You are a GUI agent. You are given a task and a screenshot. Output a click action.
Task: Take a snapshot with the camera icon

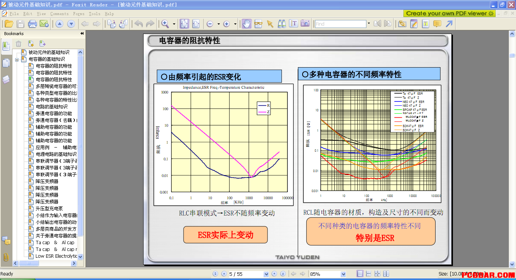pyautogui.click(x=305, y=24)
